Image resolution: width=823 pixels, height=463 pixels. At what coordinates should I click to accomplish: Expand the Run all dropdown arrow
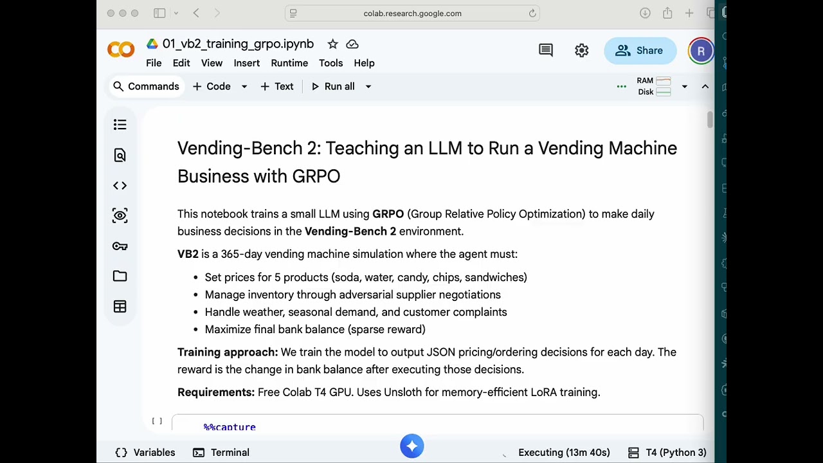368,86
